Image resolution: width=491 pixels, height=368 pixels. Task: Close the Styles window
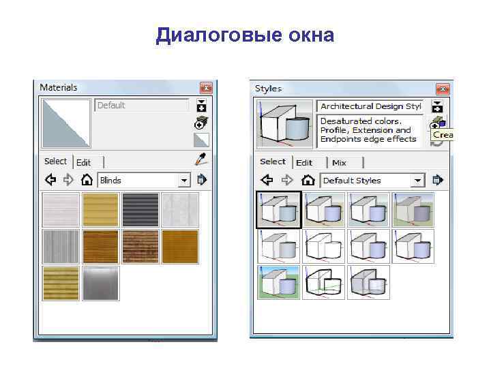[443, 89]
